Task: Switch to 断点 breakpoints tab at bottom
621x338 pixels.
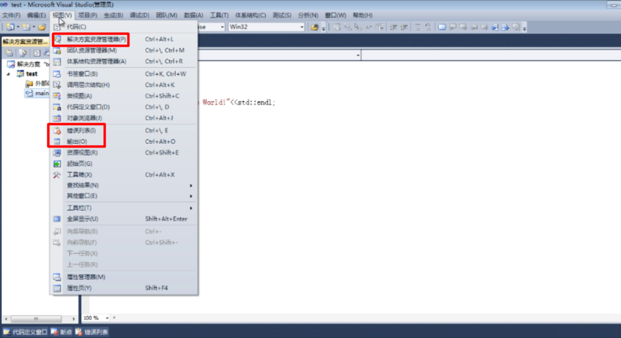Action: [62, 332]
